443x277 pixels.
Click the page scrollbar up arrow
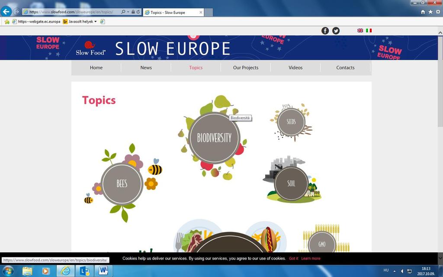pos(440,33)
